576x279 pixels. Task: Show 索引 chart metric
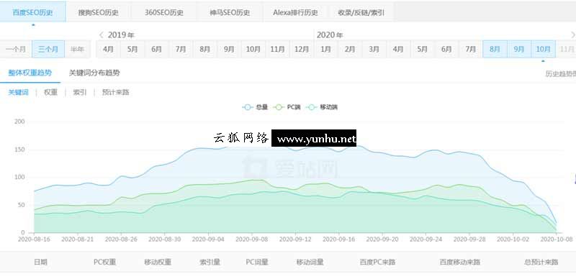tap(80, 92)
